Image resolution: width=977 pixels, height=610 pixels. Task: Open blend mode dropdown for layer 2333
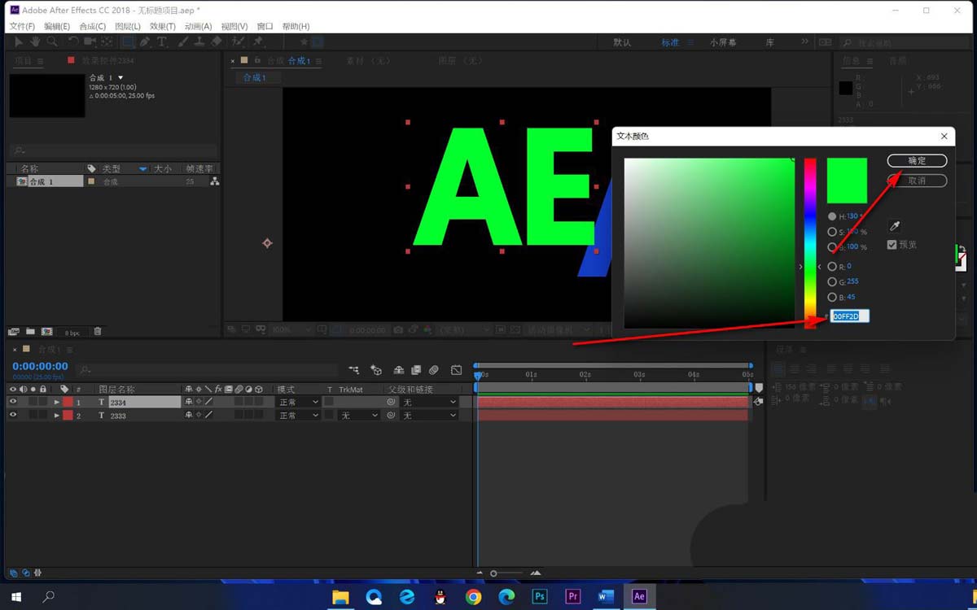(298, 415)
